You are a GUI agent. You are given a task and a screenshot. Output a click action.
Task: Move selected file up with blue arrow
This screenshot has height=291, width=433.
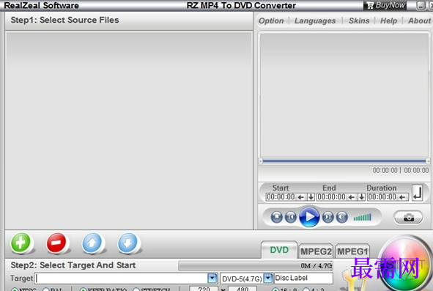pos(92,243)
